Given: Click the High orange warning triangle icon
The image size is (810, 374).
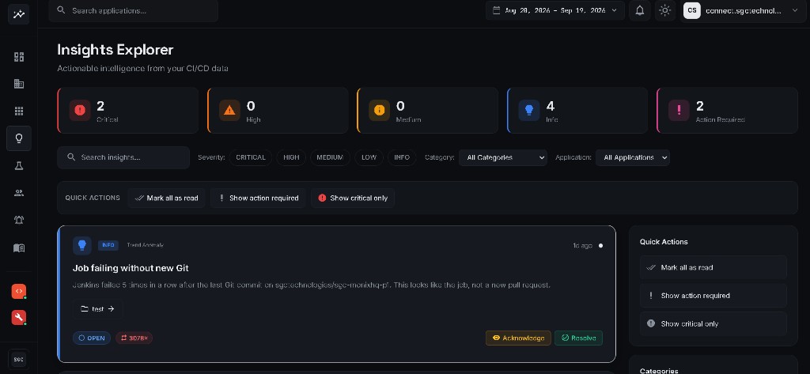Looking at the screenshot, I should [229, 110].
